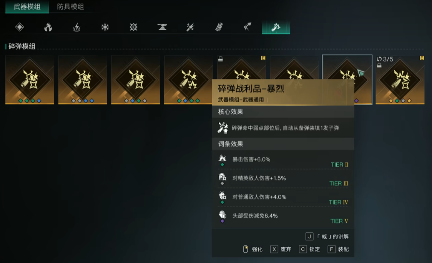Switch to the 防具模组 tab

click(70, 7)
